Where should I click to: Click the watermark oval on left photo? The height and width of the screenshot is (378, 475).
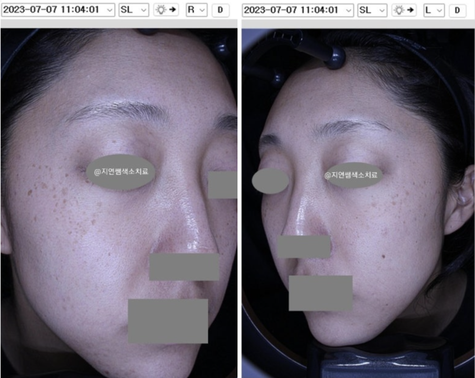[x=121, y=172]
